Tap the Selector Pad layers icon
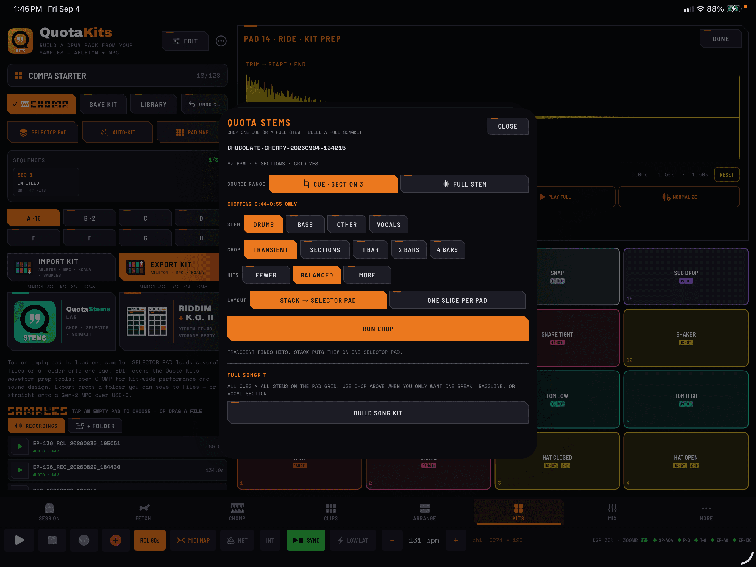This screenshot has width=756, height=567. [23, 132]
